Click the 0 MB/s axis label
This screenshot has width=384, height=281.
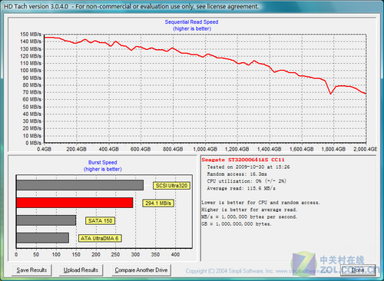[33, 143]
